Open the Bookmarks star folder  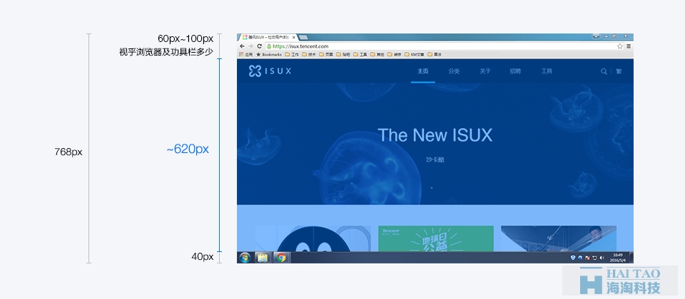269,55
